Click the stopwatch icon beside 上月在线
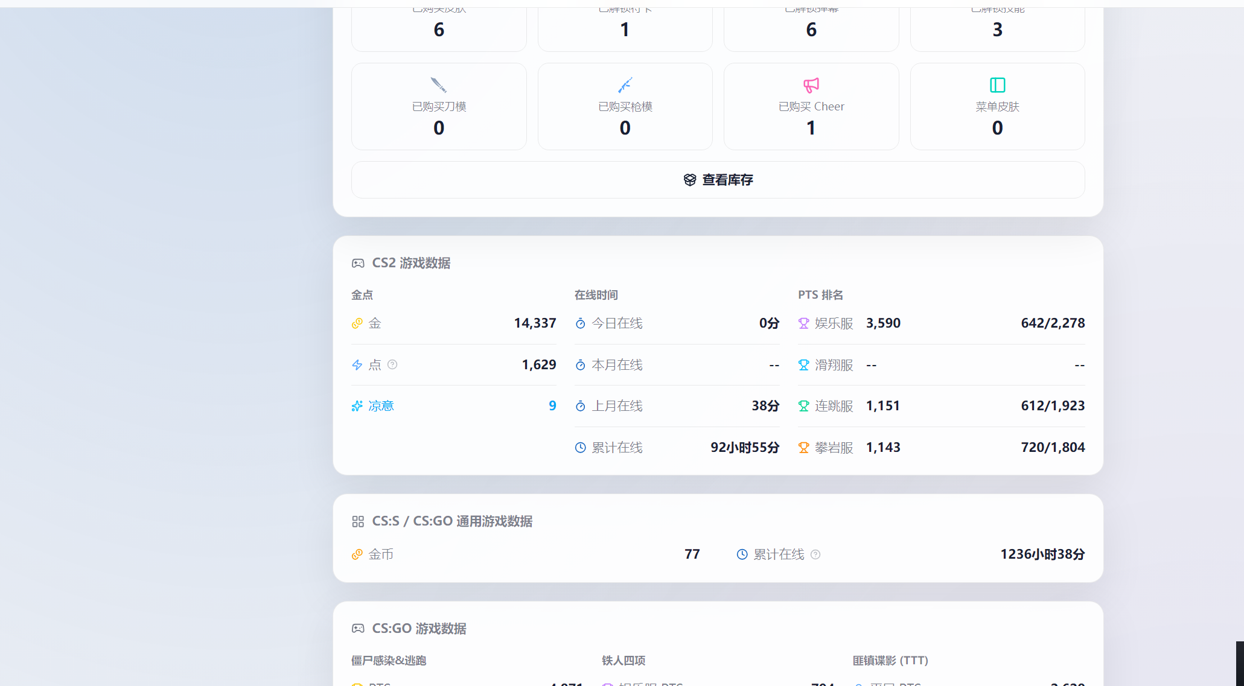 (580, 406)
